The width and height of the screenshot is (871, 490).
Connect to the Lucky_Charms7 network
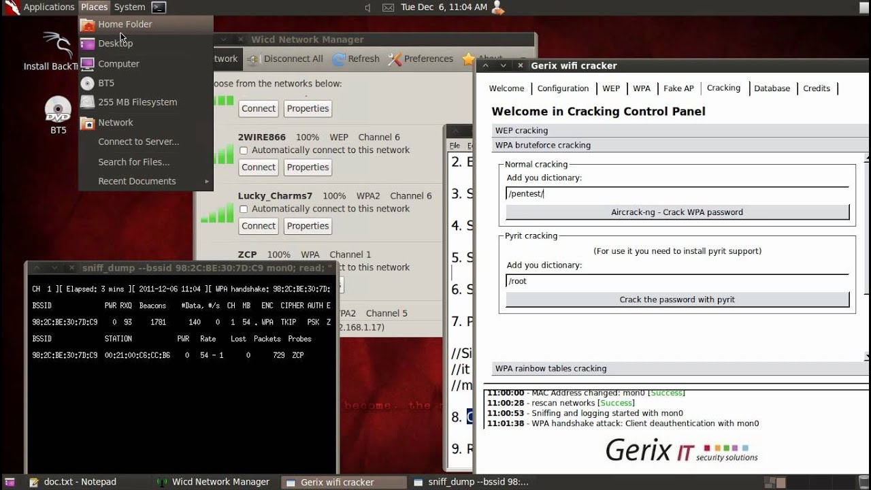[259, 226]
